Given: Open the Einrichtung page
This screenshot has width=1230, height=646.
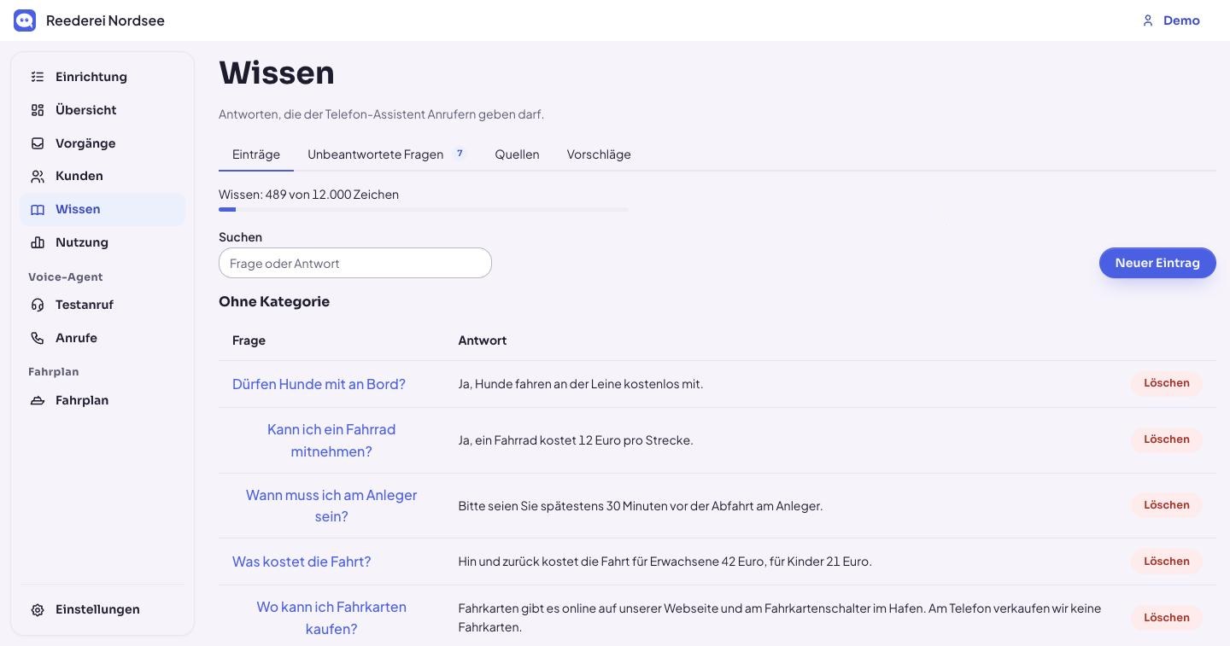Looking at the screenshot, I should pyautogui.click(x=102, y=77).
